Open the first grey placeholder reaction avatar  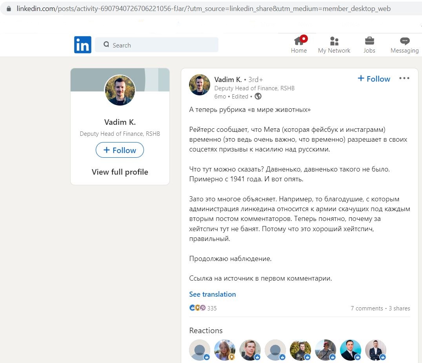(200, 350)
